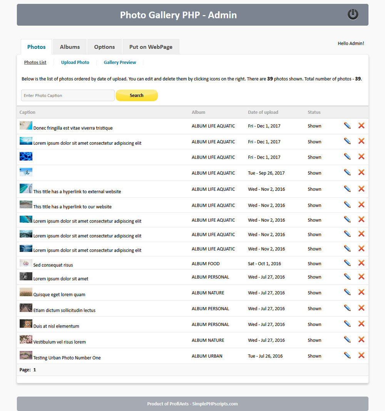Switch to the Albums tab

pyautogui.click(x=69, y=47)
